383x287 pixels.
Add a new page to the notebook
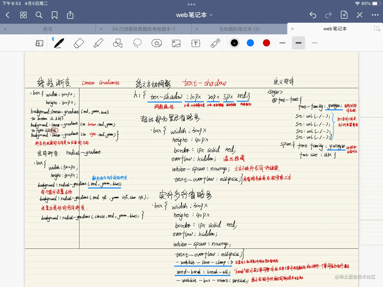point(344,15)
